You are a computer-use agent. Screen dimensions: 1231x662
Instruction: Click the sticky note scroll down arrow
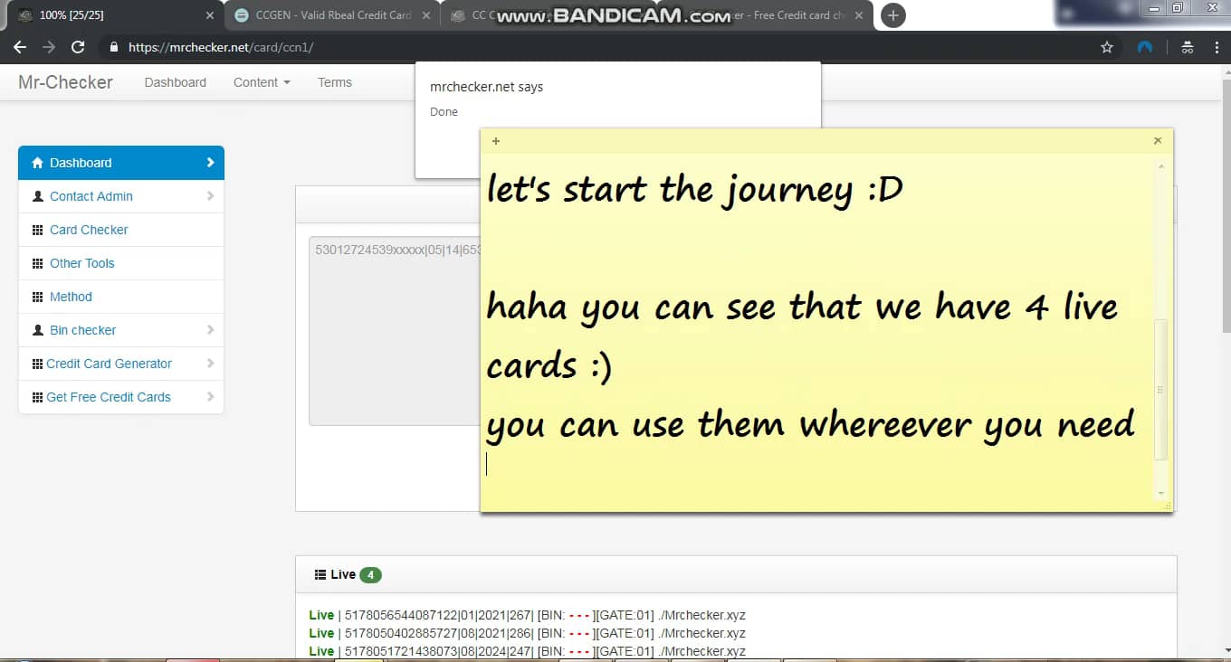coord(1161,494)
